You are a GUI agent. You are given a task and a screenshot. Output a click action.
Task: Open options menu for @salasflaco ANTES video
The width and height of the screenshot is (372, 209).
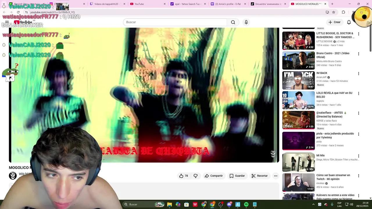[x=358, y=113]
